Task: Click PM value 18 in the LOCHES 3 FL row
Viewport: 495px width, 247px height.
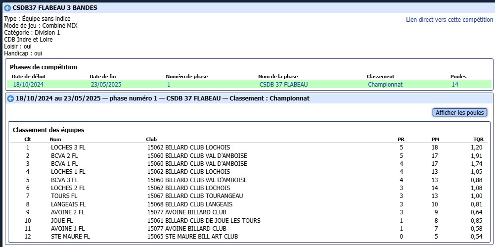Action: [435, 148]
